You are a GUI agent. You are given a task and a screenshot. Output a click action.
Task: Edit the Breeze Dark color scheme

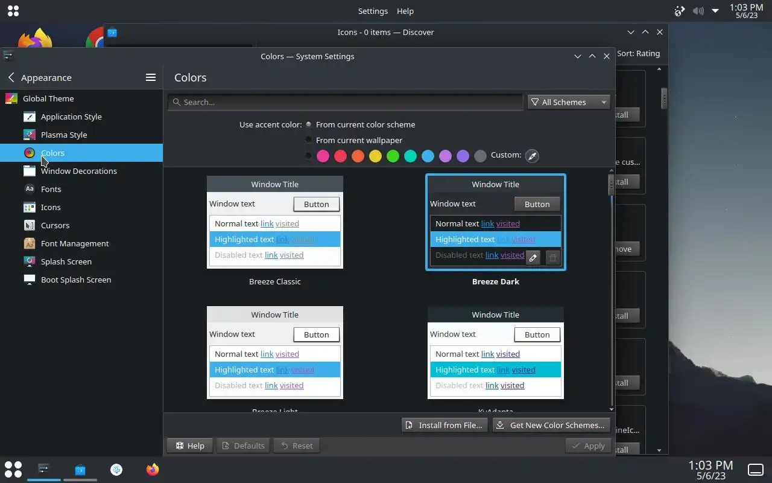coord(533,258)
